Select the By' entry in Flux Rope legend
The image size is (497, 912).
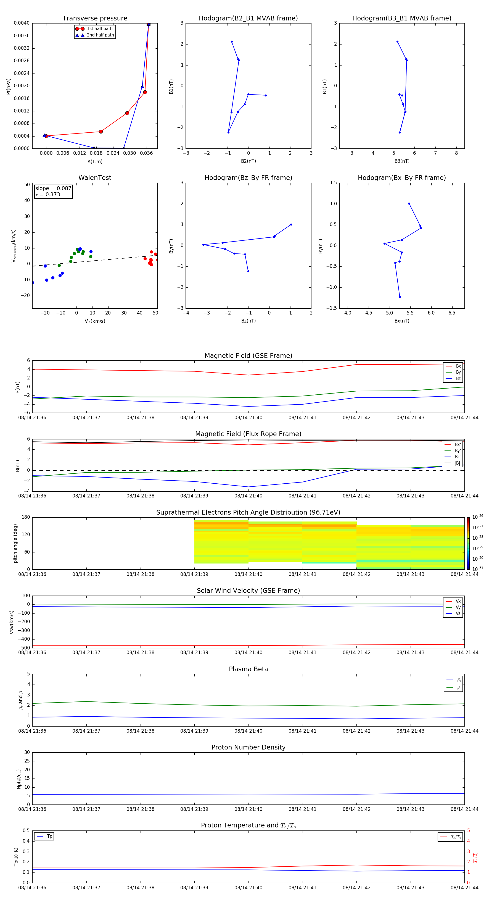[453, 451]
